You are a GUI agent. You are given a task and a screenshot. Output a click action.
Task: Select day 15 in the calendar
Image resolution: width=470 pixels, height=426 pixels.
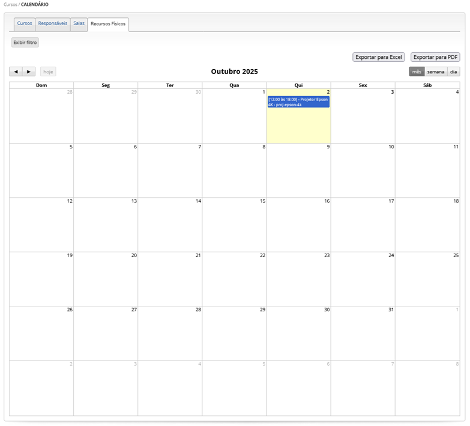pyautogui.click(x=234, y=225)
